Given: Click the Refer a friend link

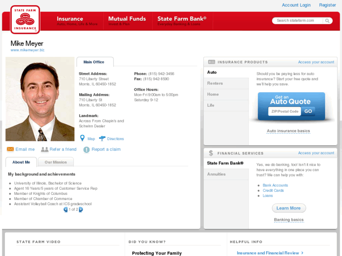Looking at the screenshot, I should click(x=63, y=149).
